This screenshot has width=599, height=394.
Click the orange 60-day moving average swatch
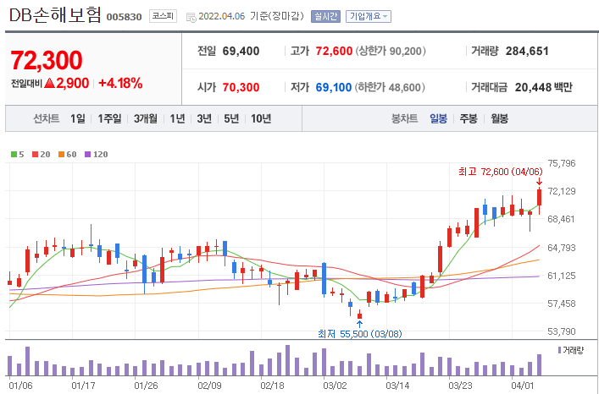click(61, 155)
